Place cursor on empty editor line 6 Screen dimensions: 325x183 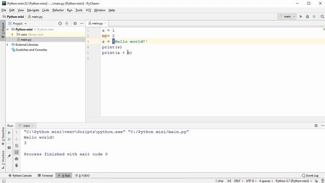212,58
